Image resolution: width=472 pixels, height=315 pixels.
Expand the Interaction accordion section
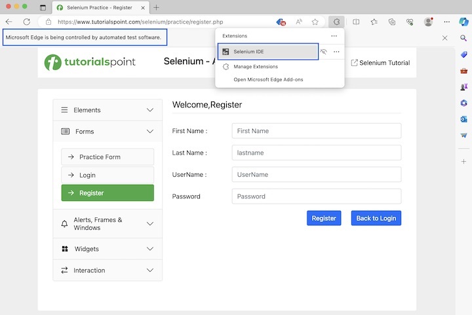coord(108,270)
